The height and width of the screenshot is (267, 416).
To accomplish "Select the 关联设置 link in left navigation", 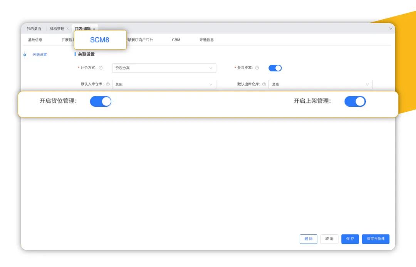I will [x=40, y=55].
